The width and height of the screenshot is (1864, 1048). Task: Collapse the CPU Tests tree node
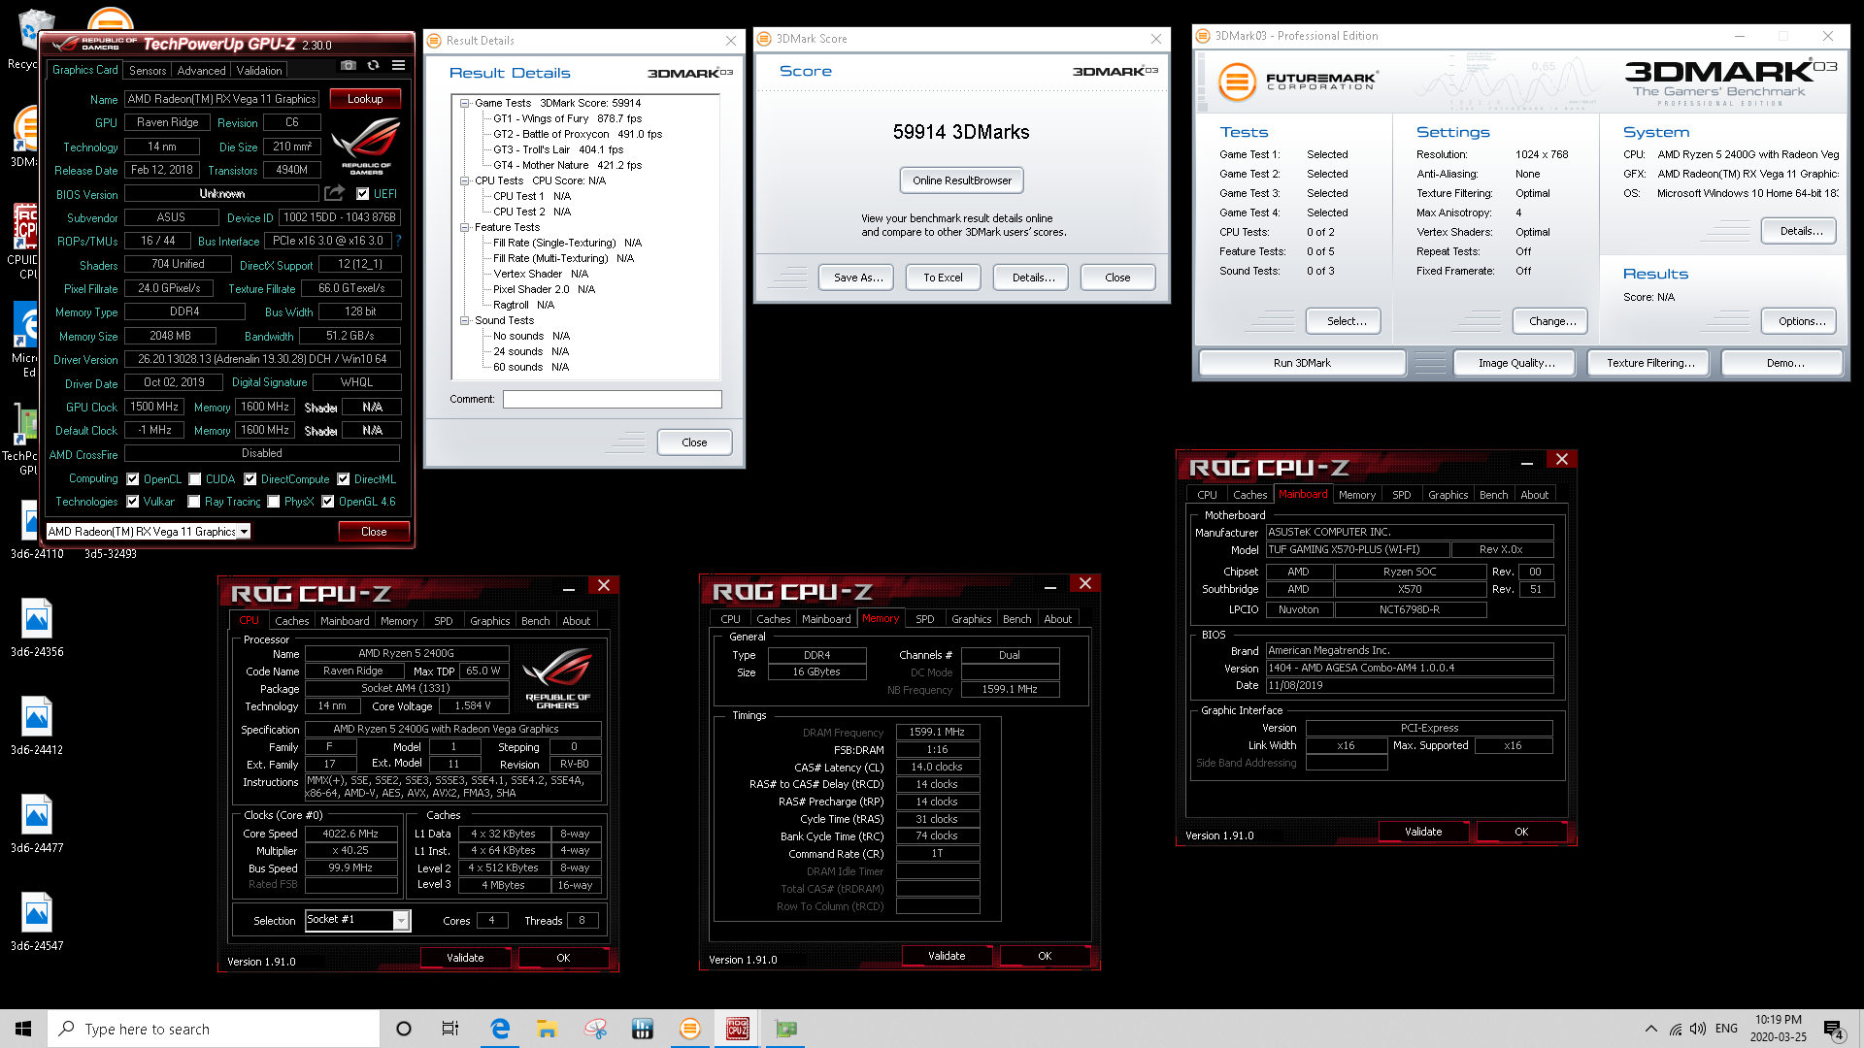tap(465, 180)
